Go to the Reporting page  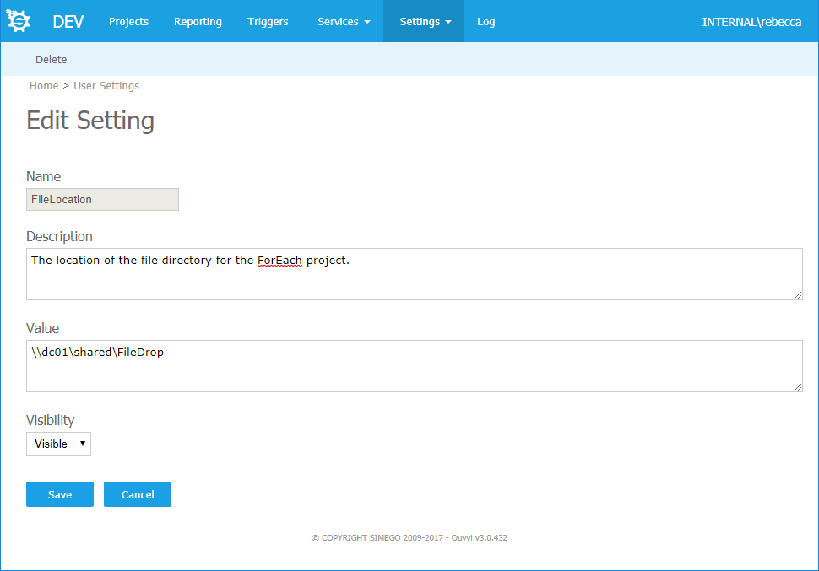click(x=198, y=21)
